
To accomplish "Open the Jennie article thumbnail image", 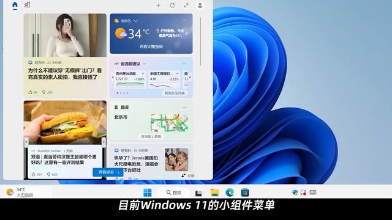I will coord(176,159).
